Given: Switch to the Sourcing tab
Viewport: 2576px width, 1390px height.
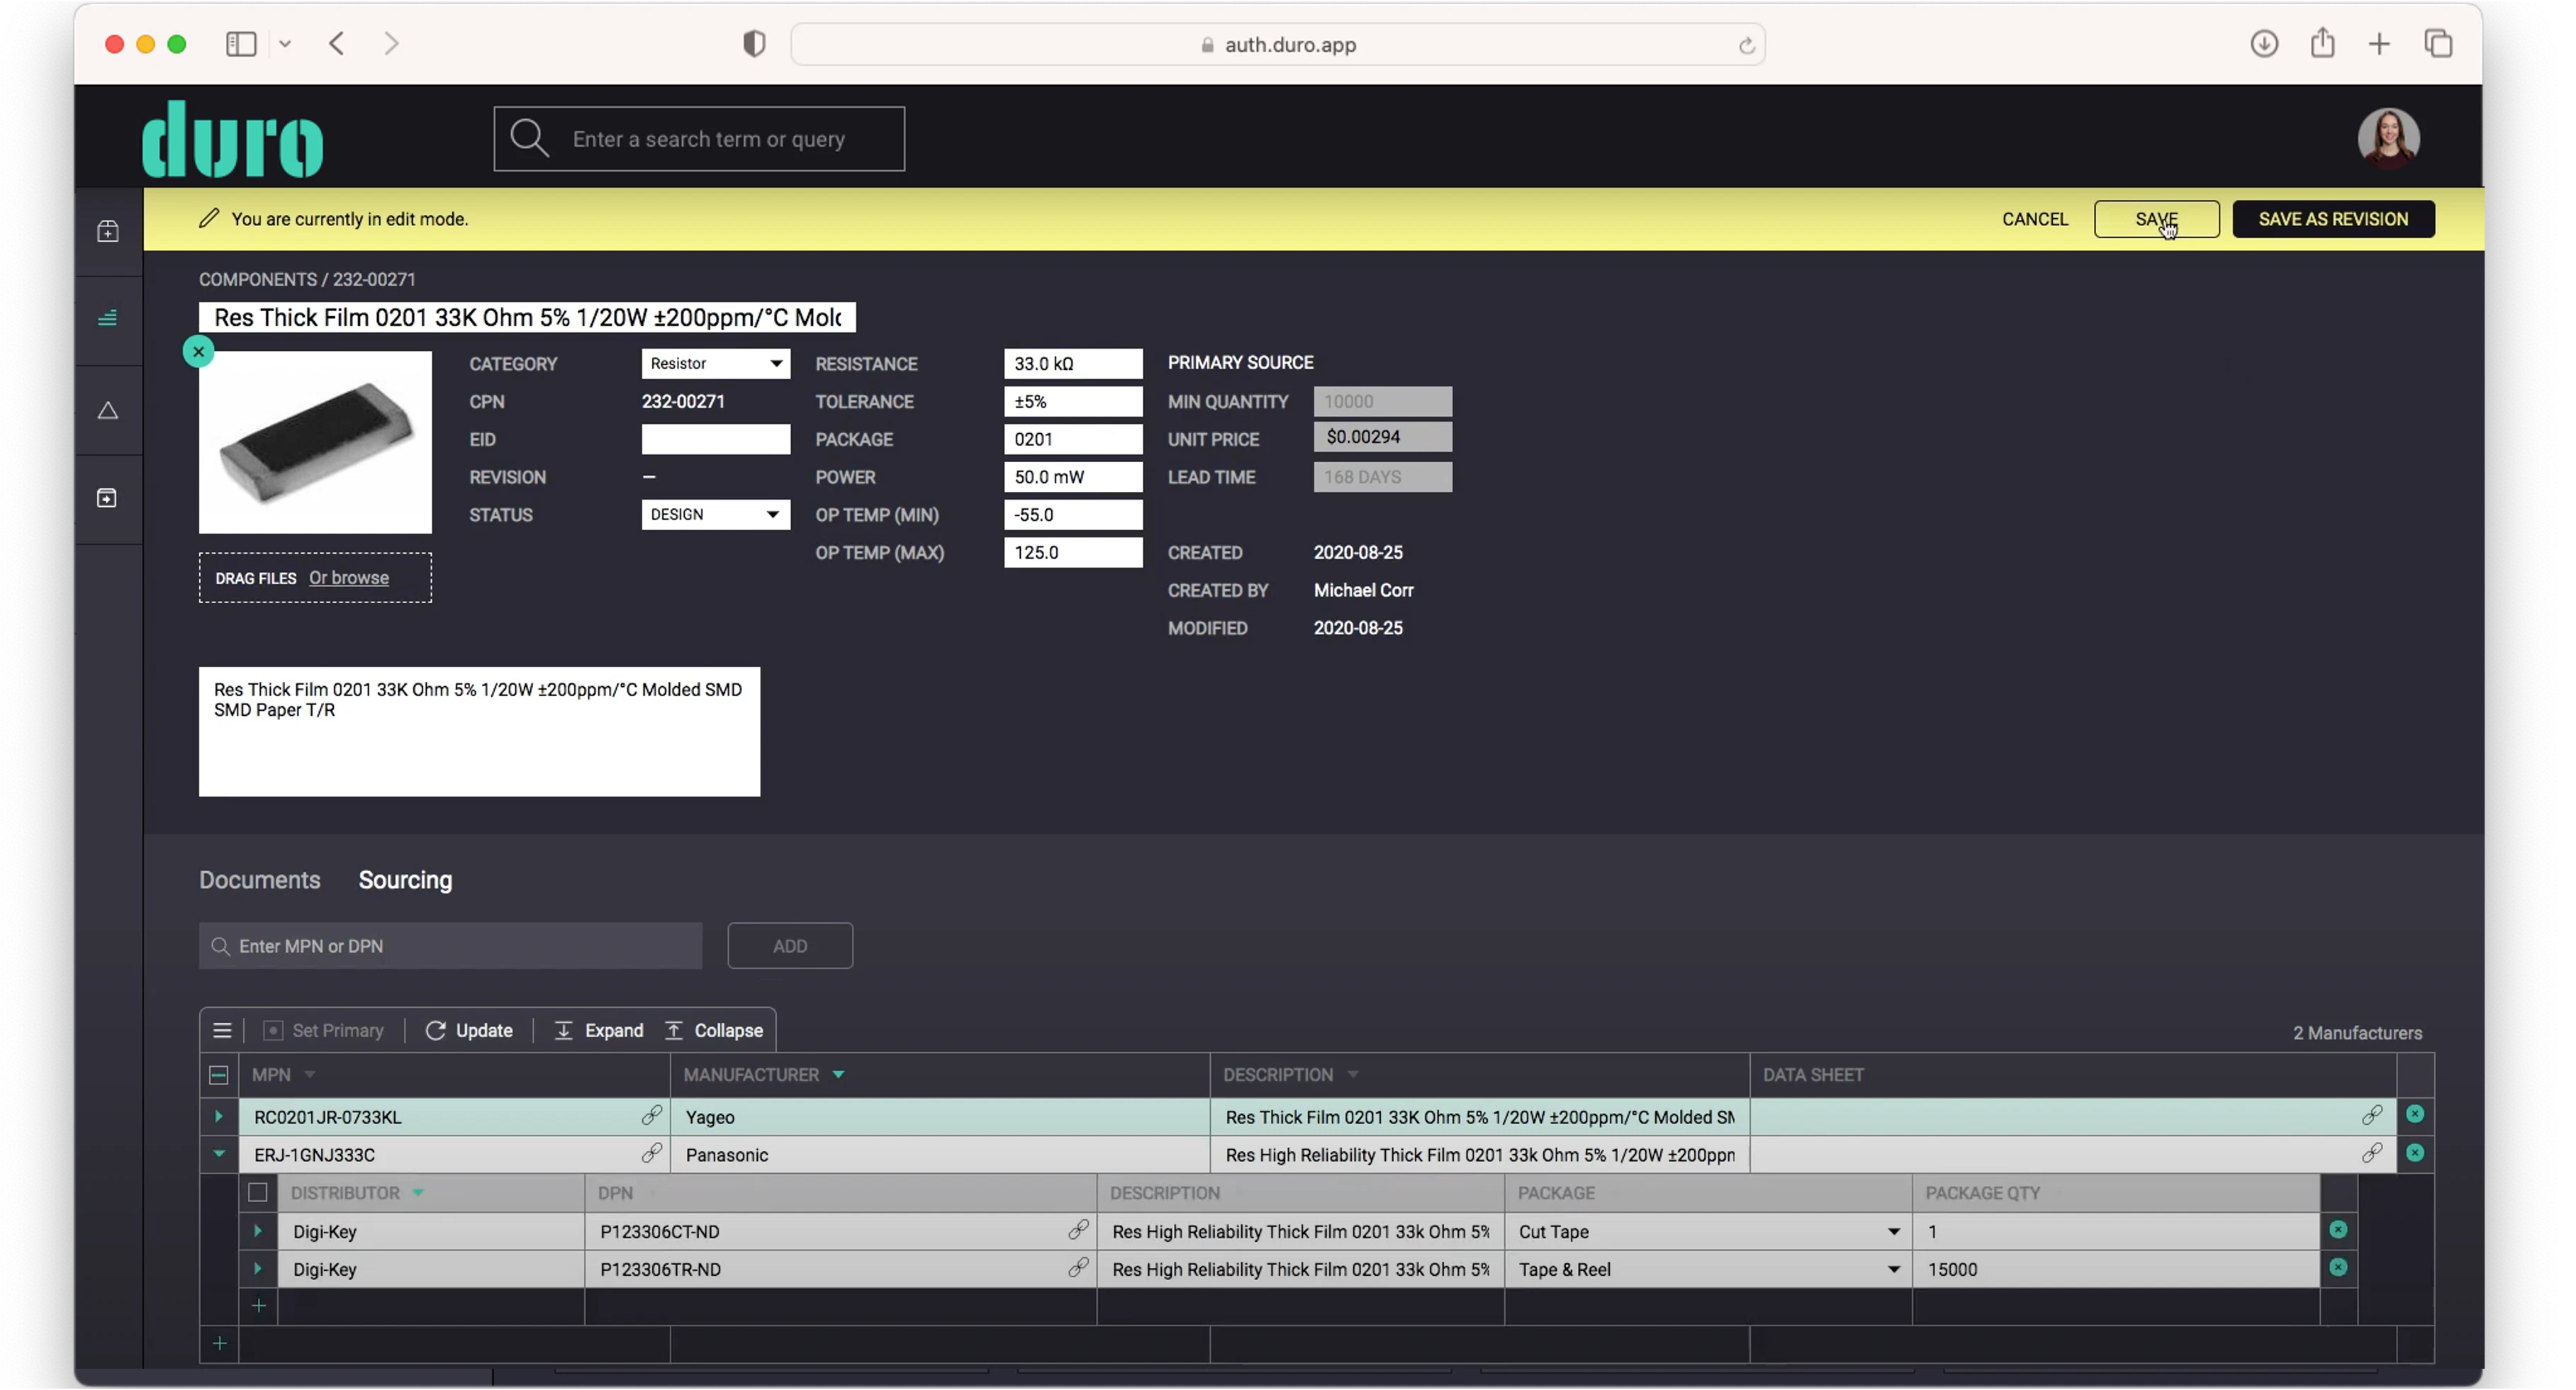Looking at the screenshot, I should (x=405, y=880).
